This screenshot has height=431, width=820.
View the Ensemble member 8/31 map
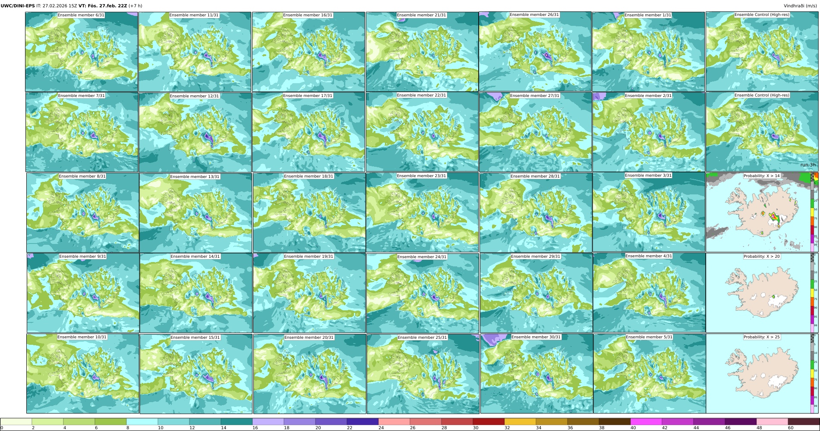click(x=82, y=212)
